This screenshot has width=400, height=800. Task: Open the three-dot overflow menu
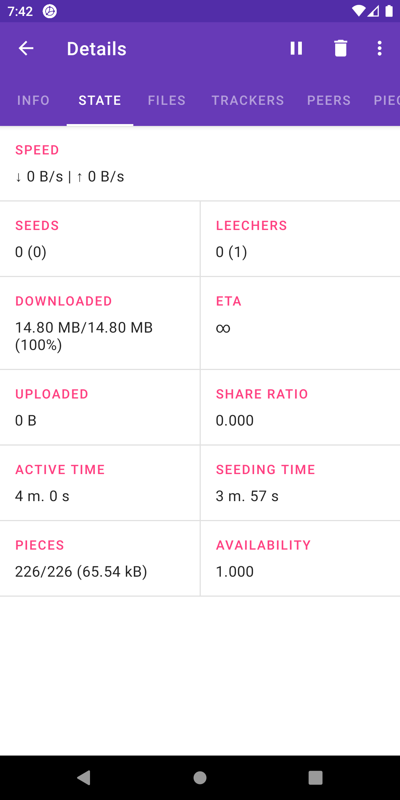pyautogui.click(x=379, y=49)
